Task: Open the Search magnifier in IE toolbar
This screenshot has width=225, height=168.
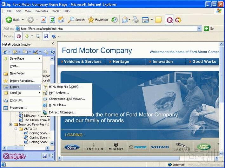Action: coord(71,20)
